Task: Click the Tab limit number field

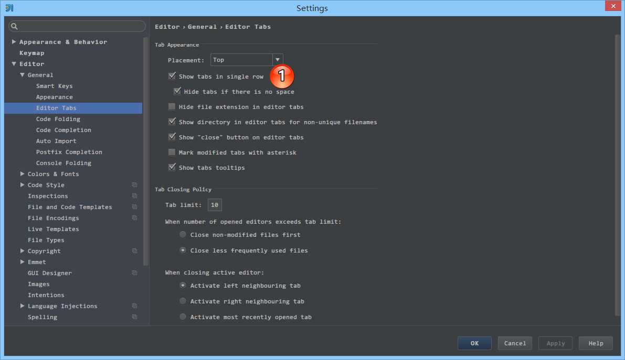Action: (215, 205)
